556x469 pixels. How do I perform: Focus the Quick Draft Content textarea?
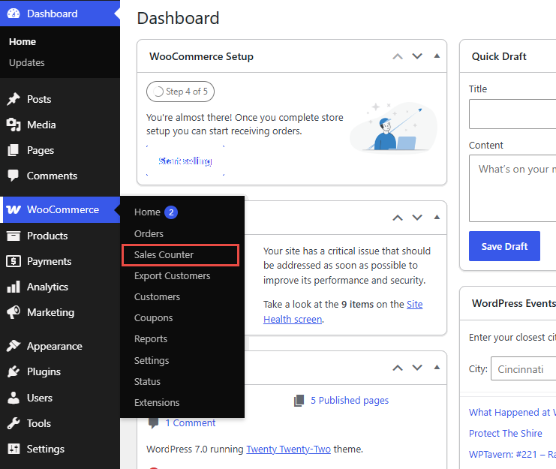click(512, 188)
